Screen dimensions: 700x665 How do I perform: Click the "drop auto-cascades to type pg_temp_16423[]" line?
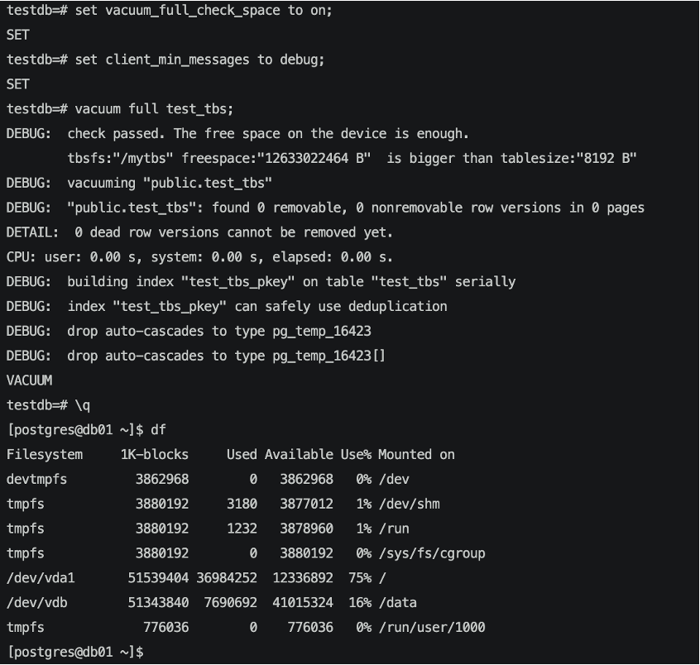click(x=227, y=356)
